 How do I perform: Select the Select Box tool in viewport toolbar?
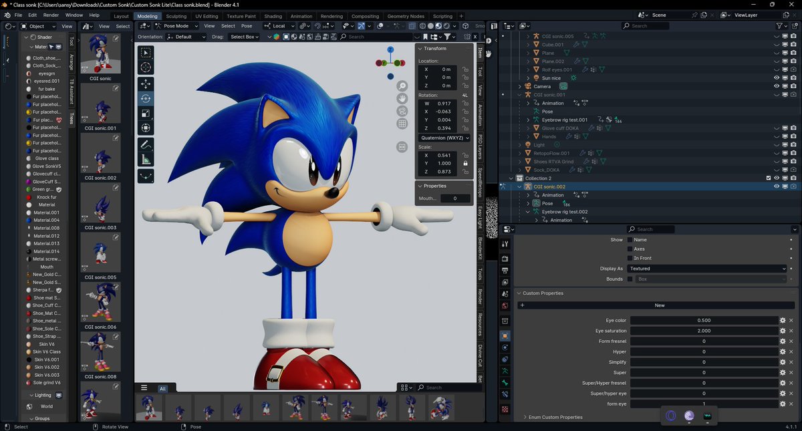pyautogui.click(x=146, y=52)
